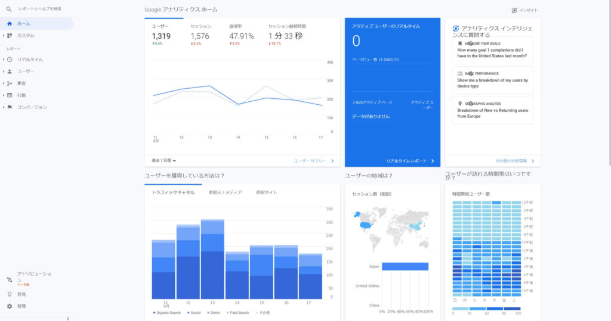Click the page scrollbar on the right edge

[609, 83]
